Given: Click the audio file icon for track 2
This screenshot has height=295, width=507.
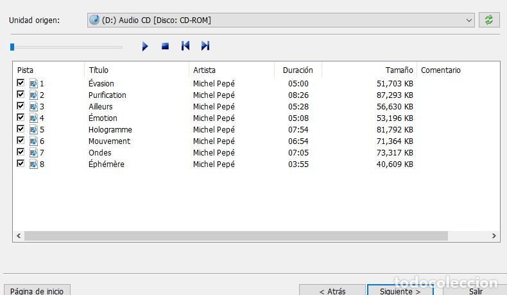Looking at the screenshot, I should coord(33,95).
